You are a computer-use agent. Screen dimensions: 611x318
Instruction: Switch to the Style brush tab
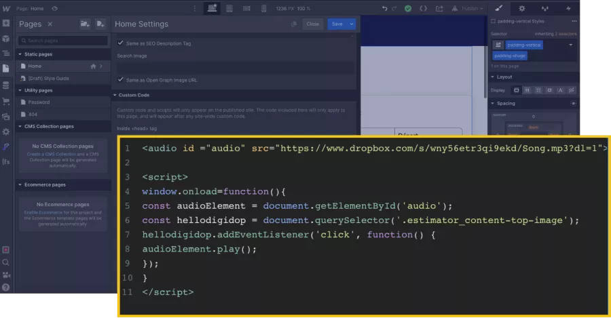click(499, 8)
